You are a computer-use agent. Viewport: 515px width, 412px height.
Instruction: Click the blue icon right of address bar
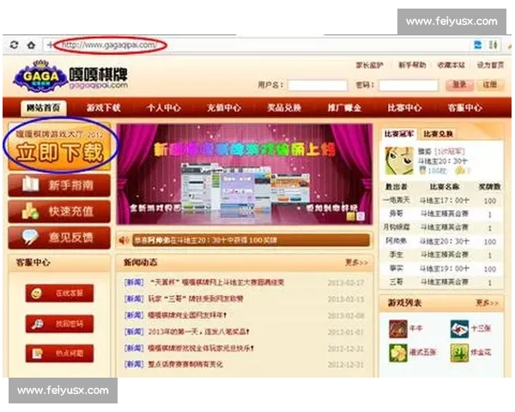[x=478, y=45]
